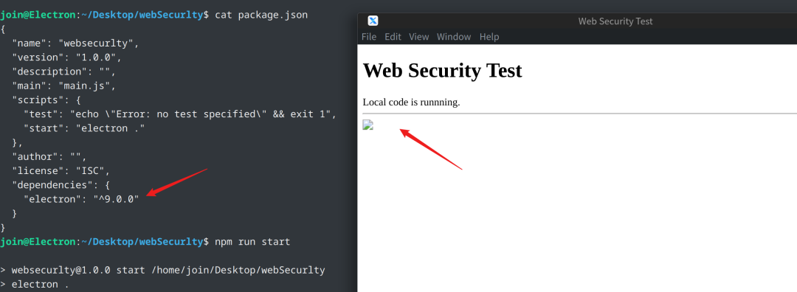Click the "scripts": { line
Viewport: 797px width, 292px height.
coord(46,100)
